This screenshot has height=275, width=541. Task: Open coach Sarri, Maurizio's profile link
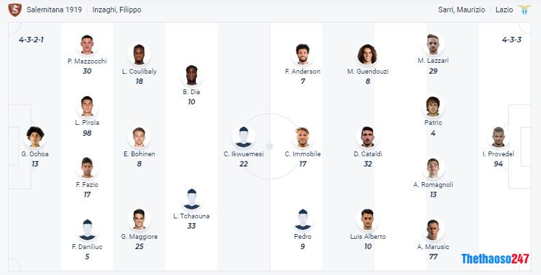click(x=462, y=10)
